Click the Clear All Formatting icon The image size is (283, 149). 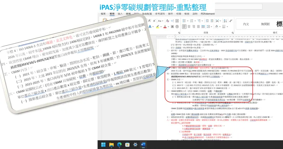[168, 21]
